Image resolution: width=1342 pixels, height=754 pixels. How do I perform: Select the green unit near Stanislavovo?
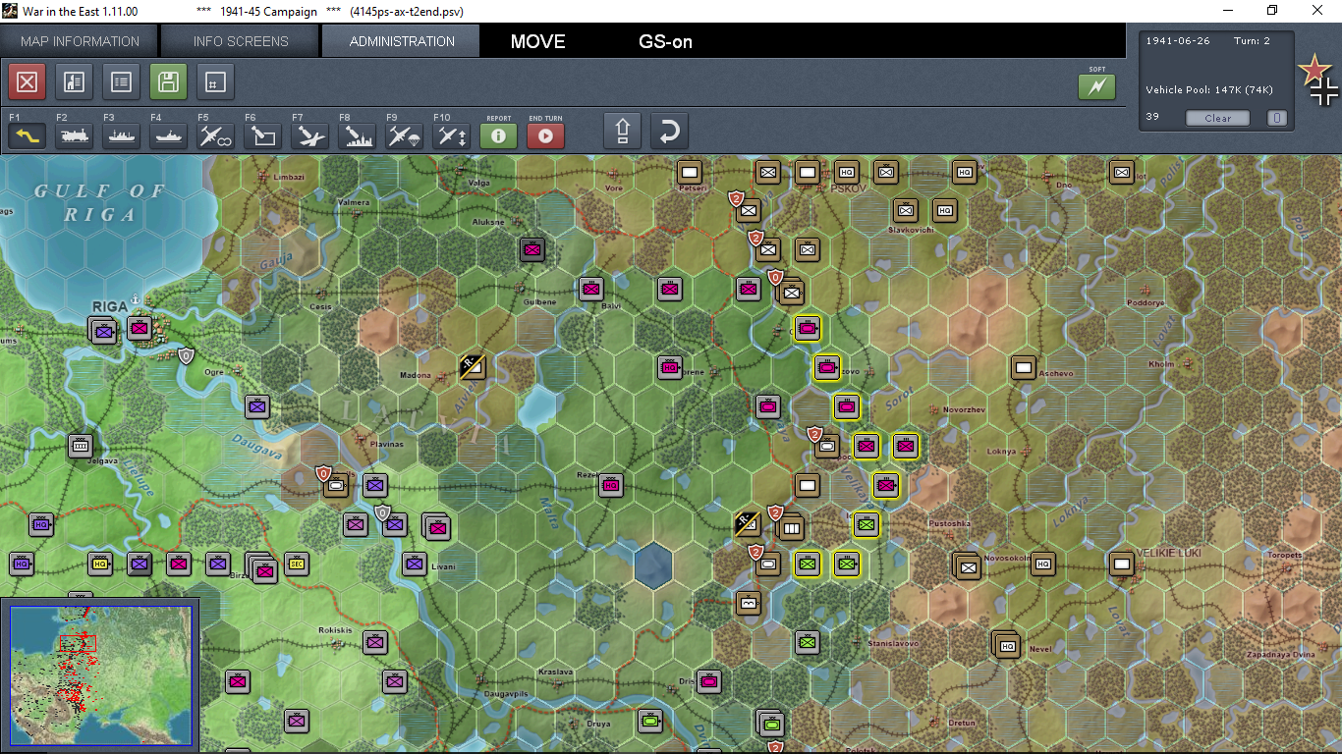pos(808,642)
